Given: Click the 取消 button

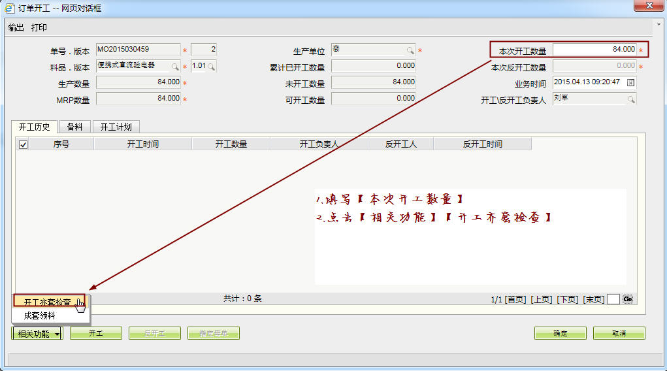Looking at the screenshot, I should click(x=619, y=333).
